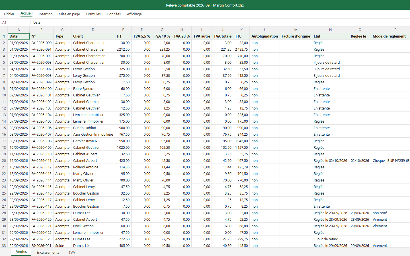Viewport: 410px width, 256px height.
Task: Click the Client header cell
Action: coord(93,36)
